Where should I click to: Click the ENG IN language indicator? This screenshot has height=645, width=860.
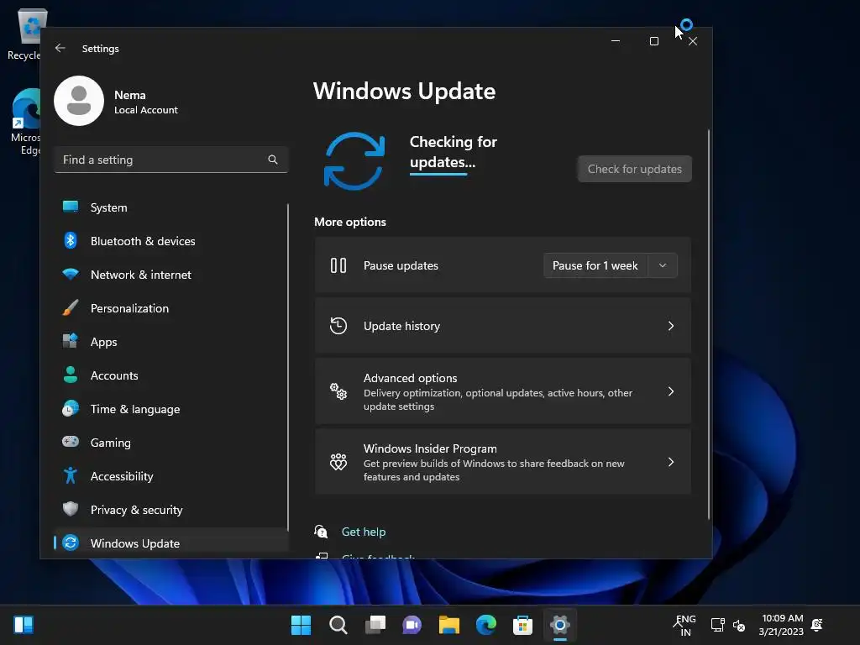coord(685,625)
